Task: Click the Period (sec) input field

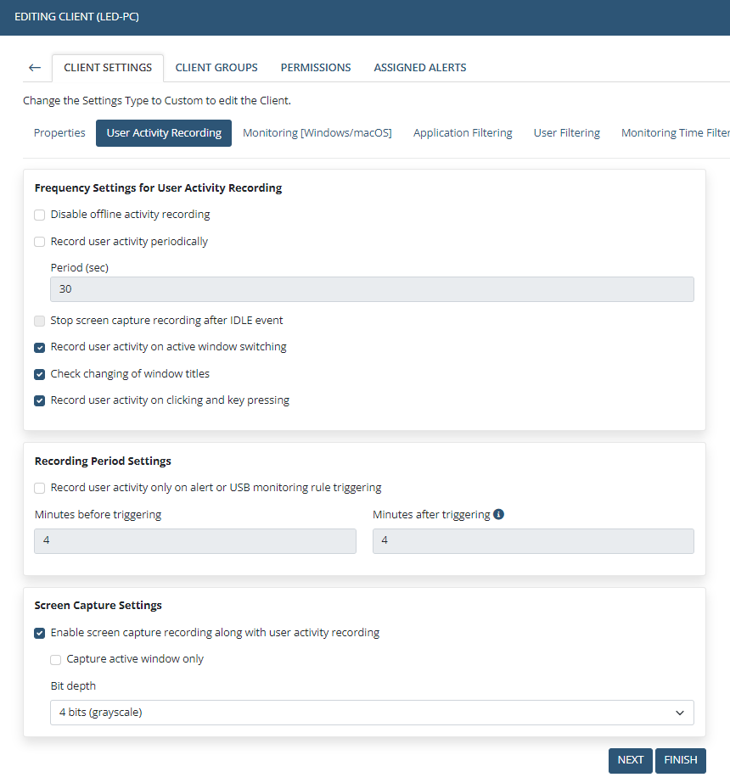Action: 372,289
